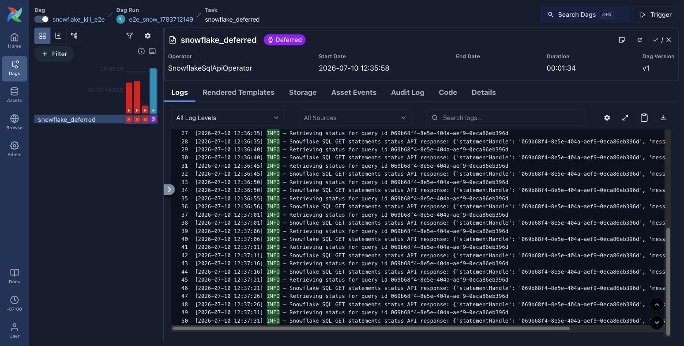Click in the Search logs field
The height and width of the screenshot is (346, 684).
(x=505, y=118)
